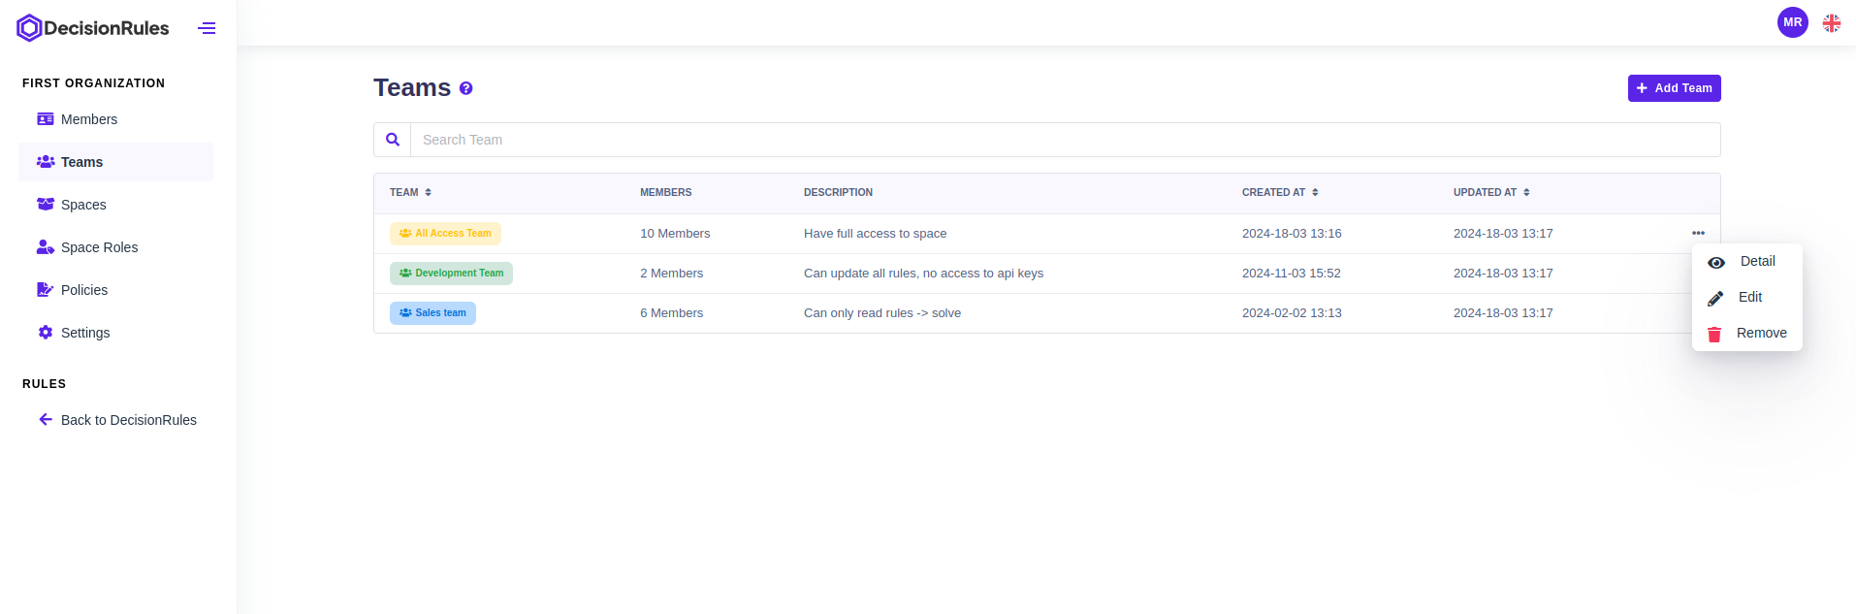This screenshot has height=614, width=1856.
Task: Click the Teams help question mark icon
Action: (466, 88)
